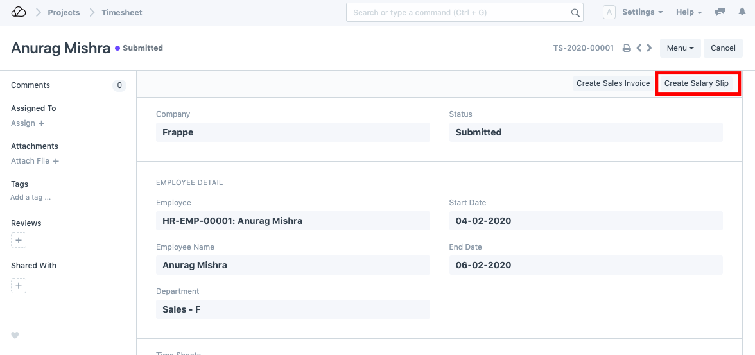The image size is (755, 355).
Task: Expand the Help dropdown menu
Action: pyautogui.click(x=688, y=12)
